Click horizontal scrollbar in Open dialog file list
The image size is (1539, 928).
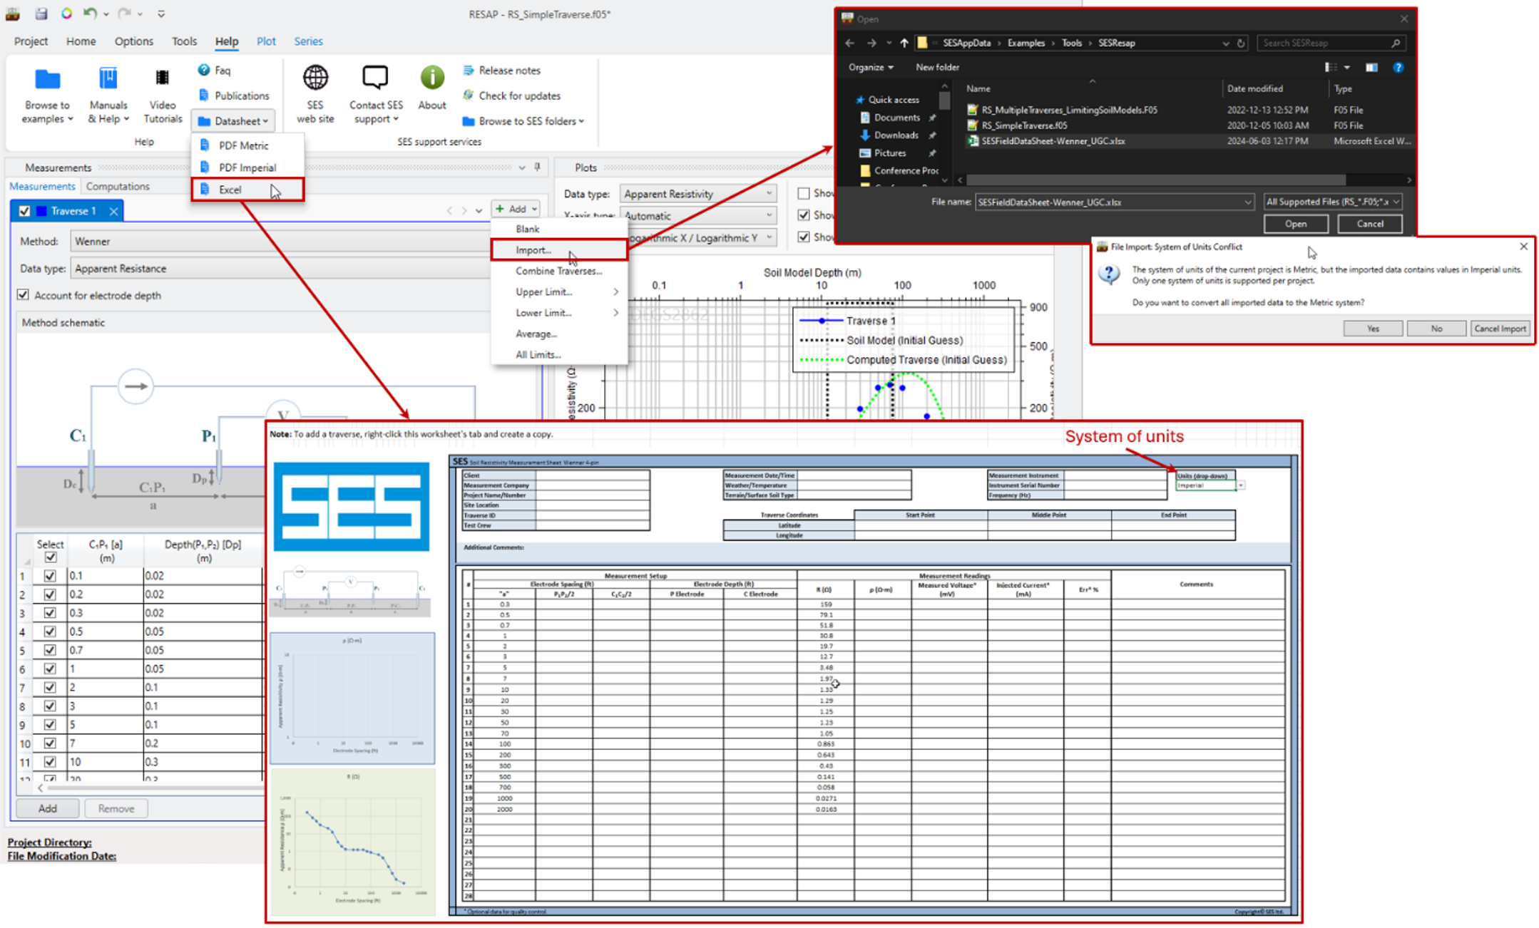[x=1155, y=180]
